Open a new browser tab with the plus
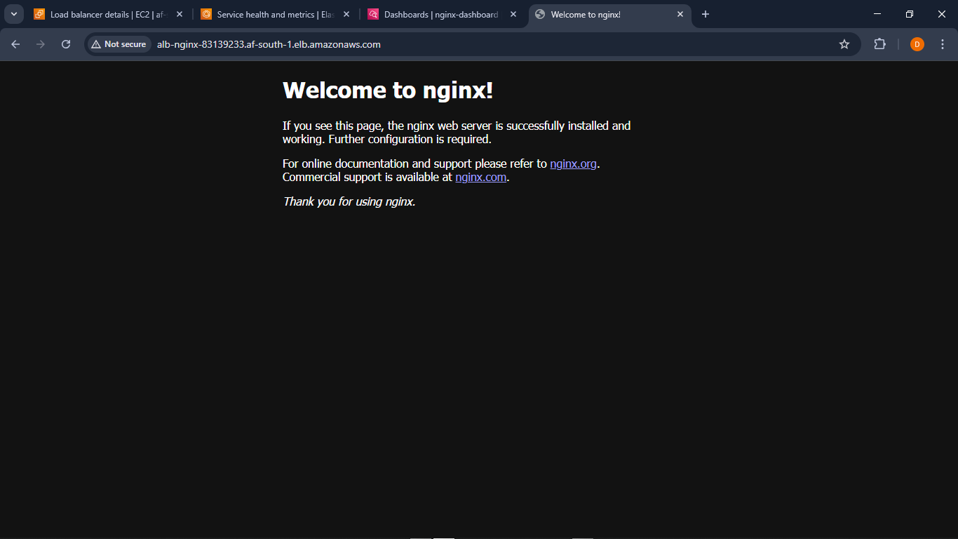The height and width of the screenshot is (539, 958). pos(705,14)
